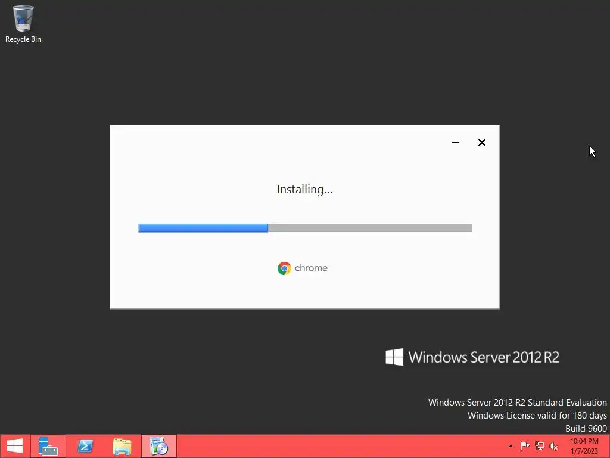
Task: Click the Chrome installation progress bar
Action: click(x=305, y=228)
